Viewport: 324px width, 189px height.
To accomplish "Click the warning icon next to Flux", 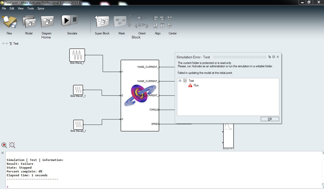I will coord(190,85).
